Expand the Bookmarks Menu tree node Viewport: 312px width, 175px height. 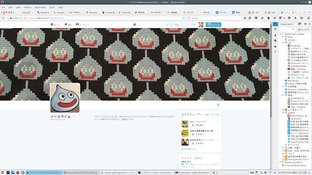pyautogui.click(x=280, y=162)
